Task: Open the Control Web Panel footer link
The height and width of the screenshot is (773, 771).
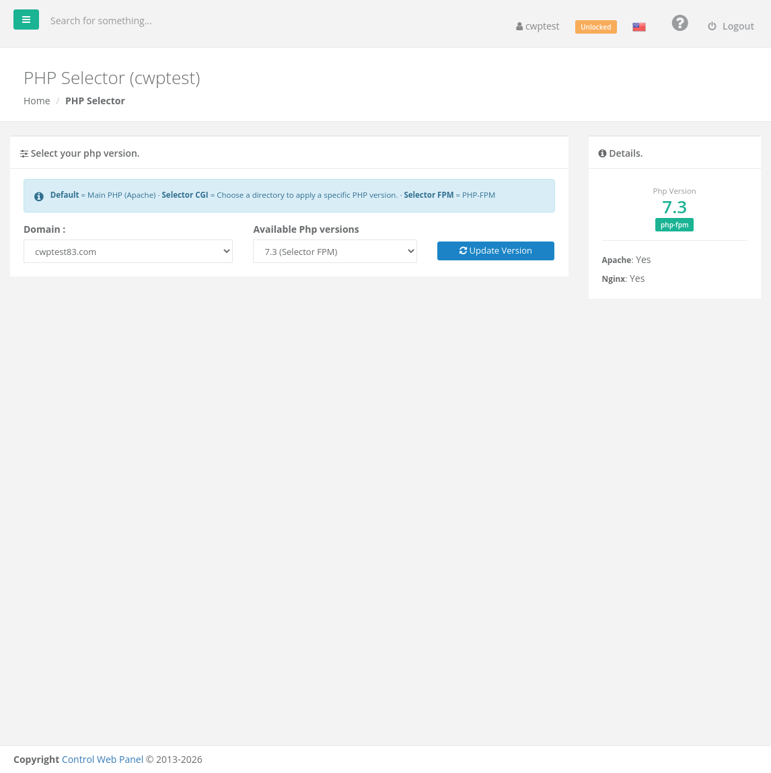Action: point(102,759)
